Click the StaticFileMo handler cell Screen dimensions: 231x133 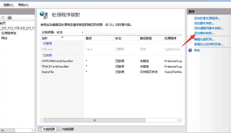point(173,72)
